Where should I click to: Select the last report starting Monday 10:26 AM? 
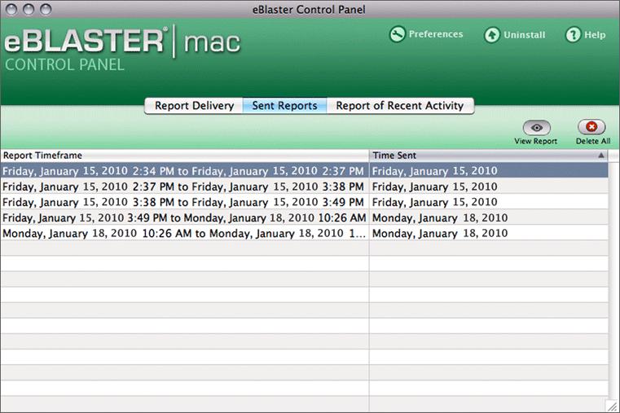(304, 233)
